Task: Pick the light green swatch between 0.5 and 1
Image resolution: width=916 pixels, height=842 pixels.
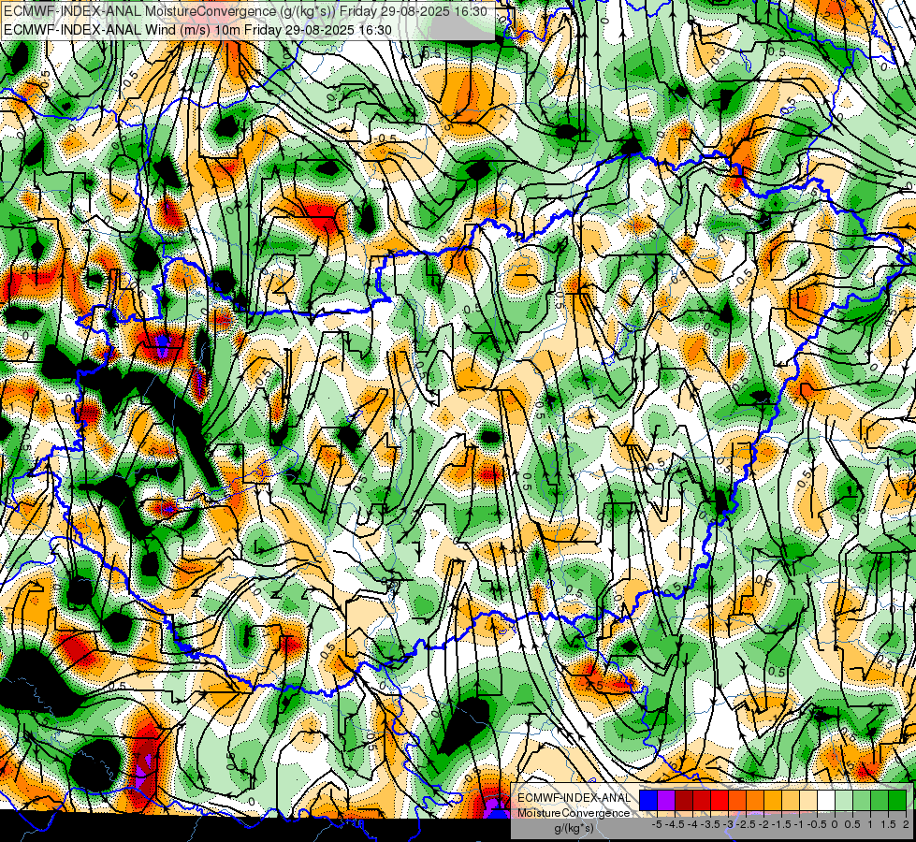Action: pos(862,801)
